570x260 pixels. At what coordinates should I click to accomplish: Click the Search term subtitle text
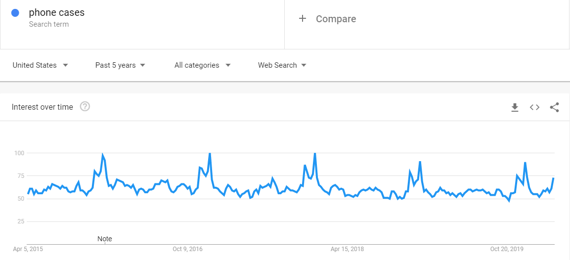pos(49,24)
